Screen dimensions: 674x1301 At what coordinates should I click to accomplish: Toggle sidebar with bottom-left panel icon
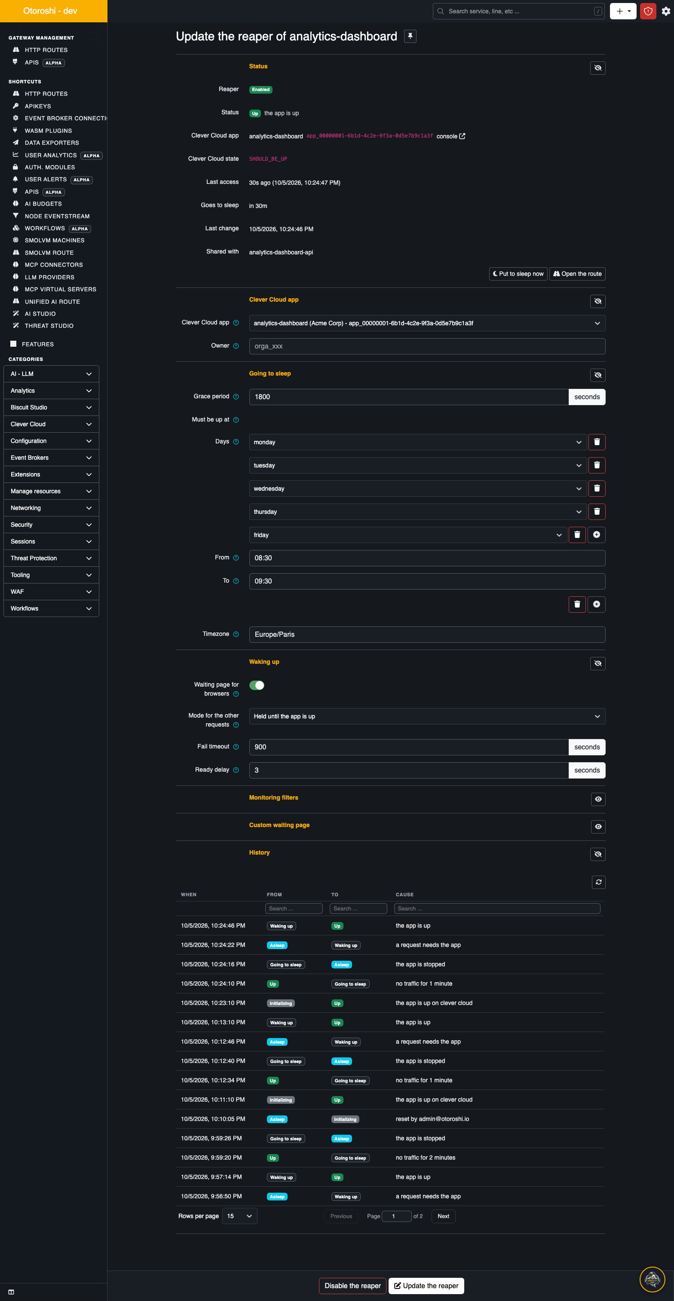[x=11, y=1292]
